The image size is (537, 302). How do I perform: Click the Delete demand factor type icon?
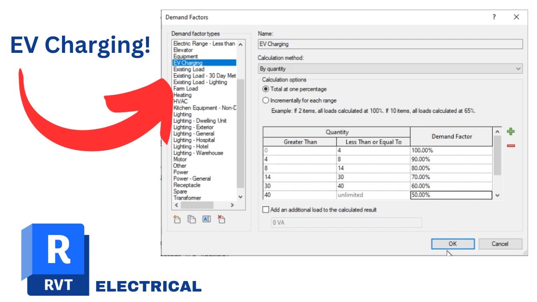221,219
